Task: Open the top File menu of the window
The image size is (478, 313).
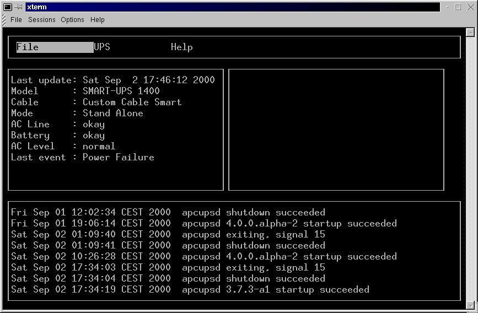Action: 16,20
